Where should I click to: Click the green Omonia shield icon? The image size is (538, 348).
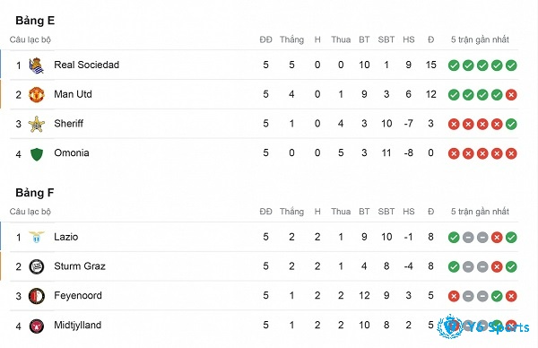pos(37,153)
